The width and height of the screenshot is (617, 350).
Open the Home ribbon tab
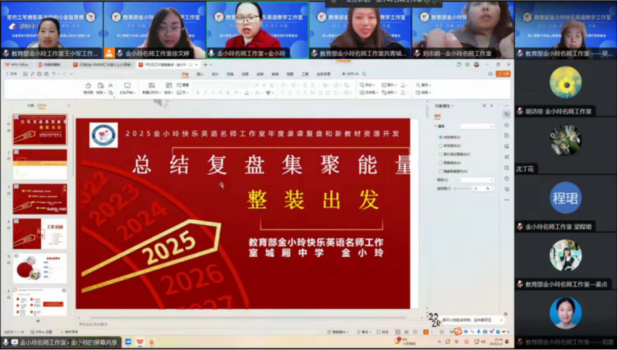click(x=185, y=74)
